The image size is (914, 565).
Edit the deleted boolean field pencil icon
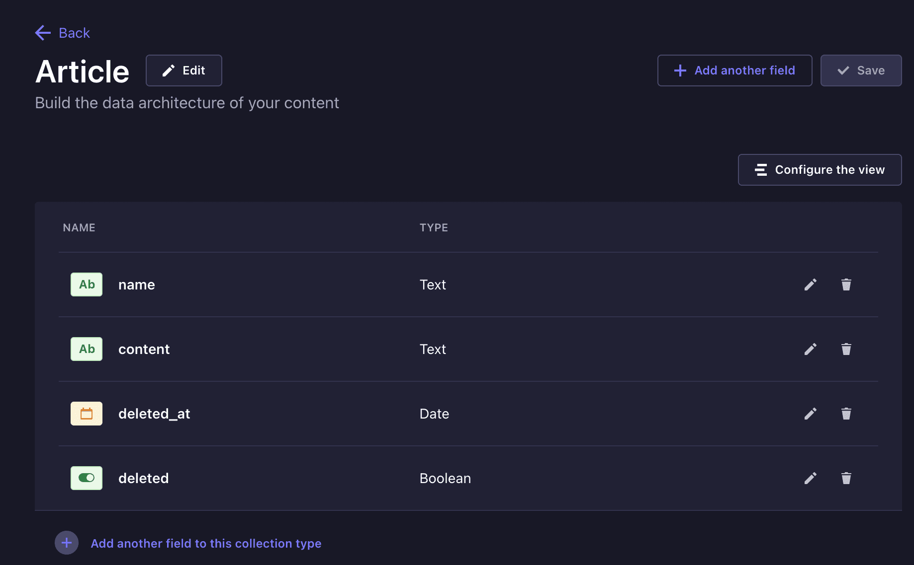(811, 478)
